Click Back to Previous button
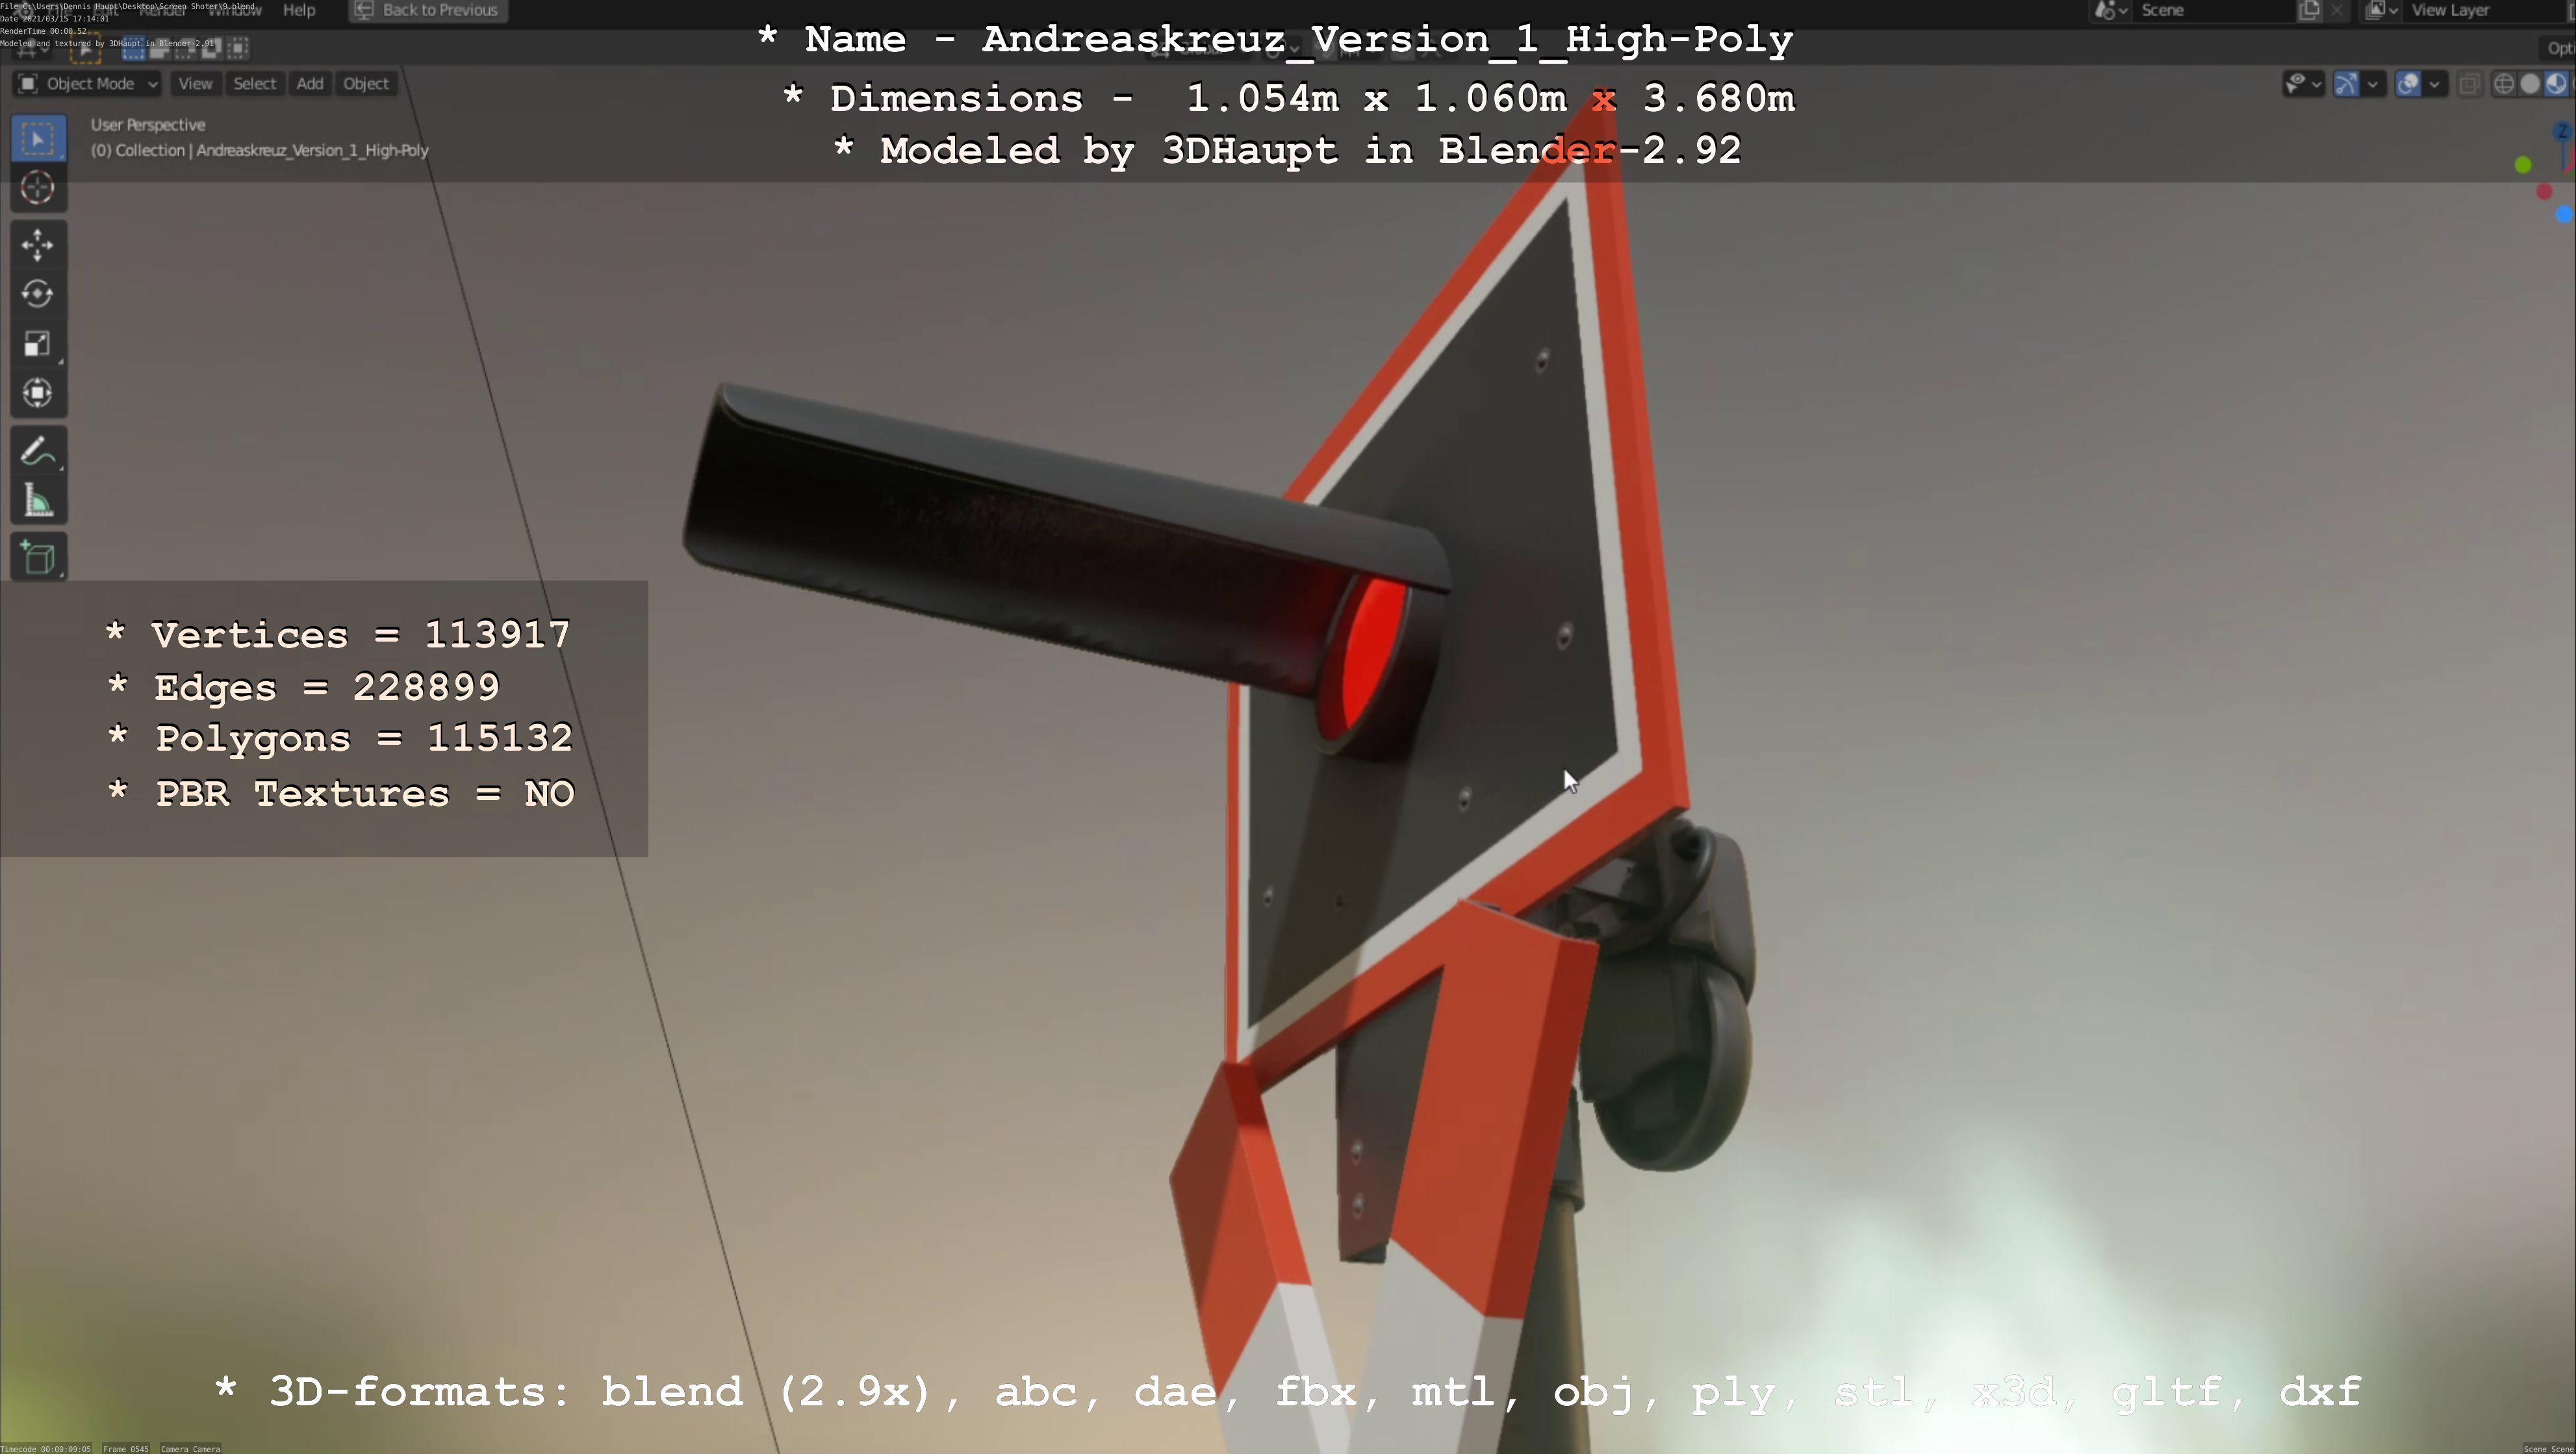Screen dimensions: 2576x1454 click(429, 10)
